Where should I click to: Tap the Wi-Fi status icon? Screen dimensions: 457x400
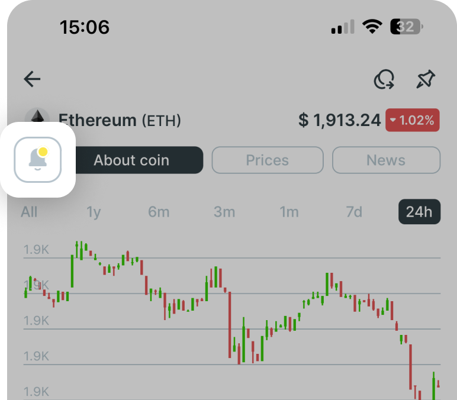372,27
